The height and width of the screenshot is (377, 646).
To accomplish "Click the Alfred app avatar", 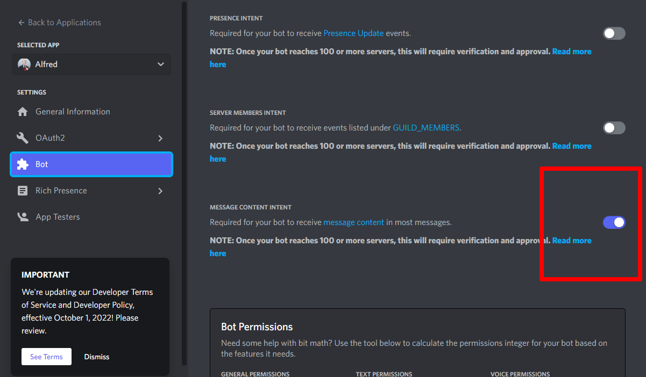I will 24,64.
